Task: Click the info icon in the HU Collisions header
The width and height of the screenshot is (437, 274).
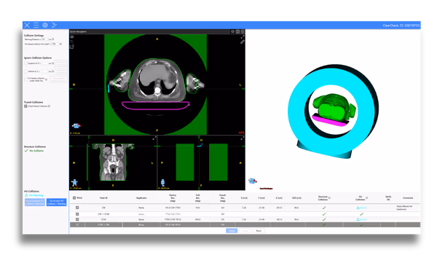Action: click(x=367, y=197)
